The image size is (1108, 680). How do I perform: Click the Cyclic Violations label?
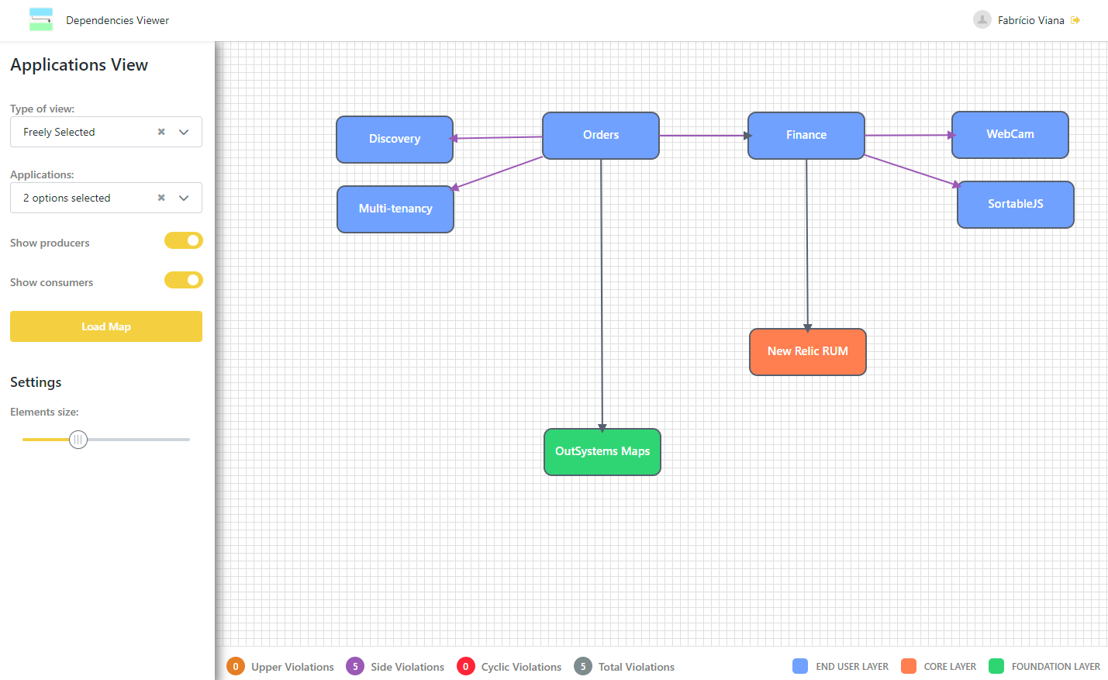521,667
